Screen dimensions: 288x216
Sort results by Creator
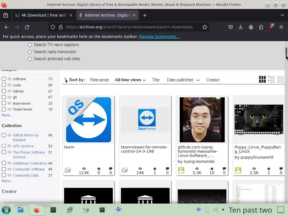click(213, 80)
